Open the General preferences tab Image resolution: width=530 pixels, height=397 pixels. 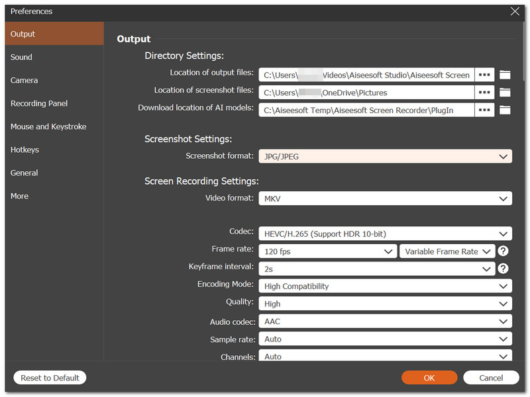54,173
